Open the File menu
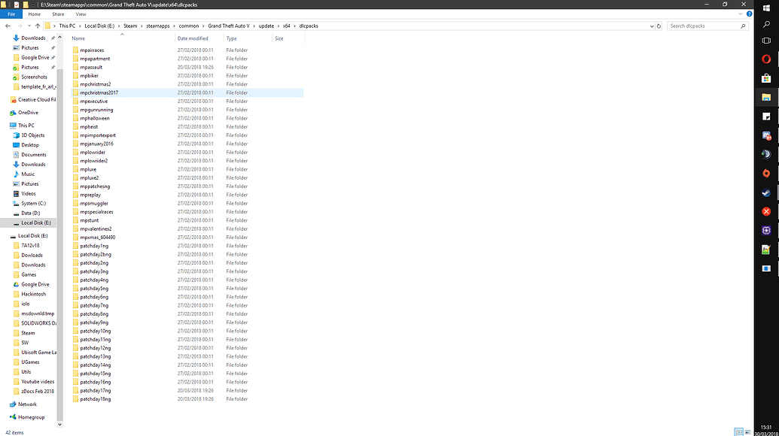 (x=11, y=13)
